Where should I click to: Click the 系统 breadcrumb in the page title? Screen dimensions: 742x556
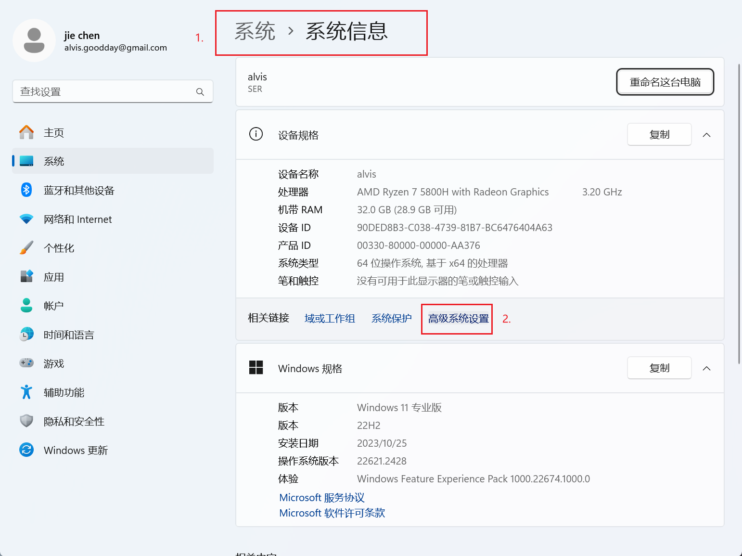tap(255, 32)
